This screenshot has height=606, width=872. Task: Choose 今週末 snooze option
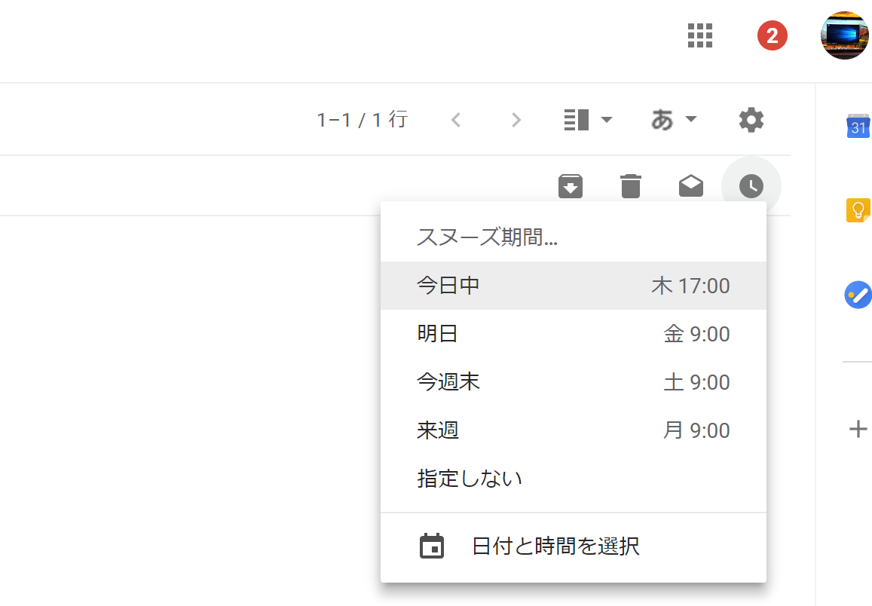[573, 382]
